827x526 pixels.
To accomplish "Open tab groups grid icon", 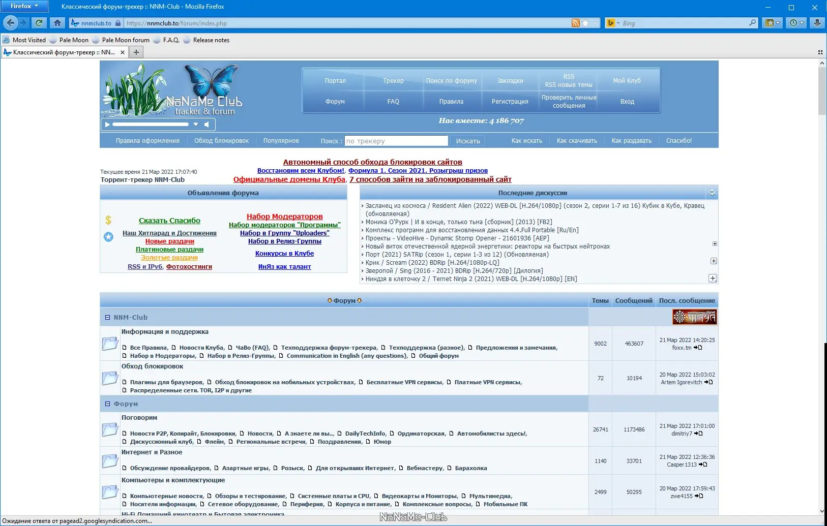I will pyautogui.click(x=820, y=52).
